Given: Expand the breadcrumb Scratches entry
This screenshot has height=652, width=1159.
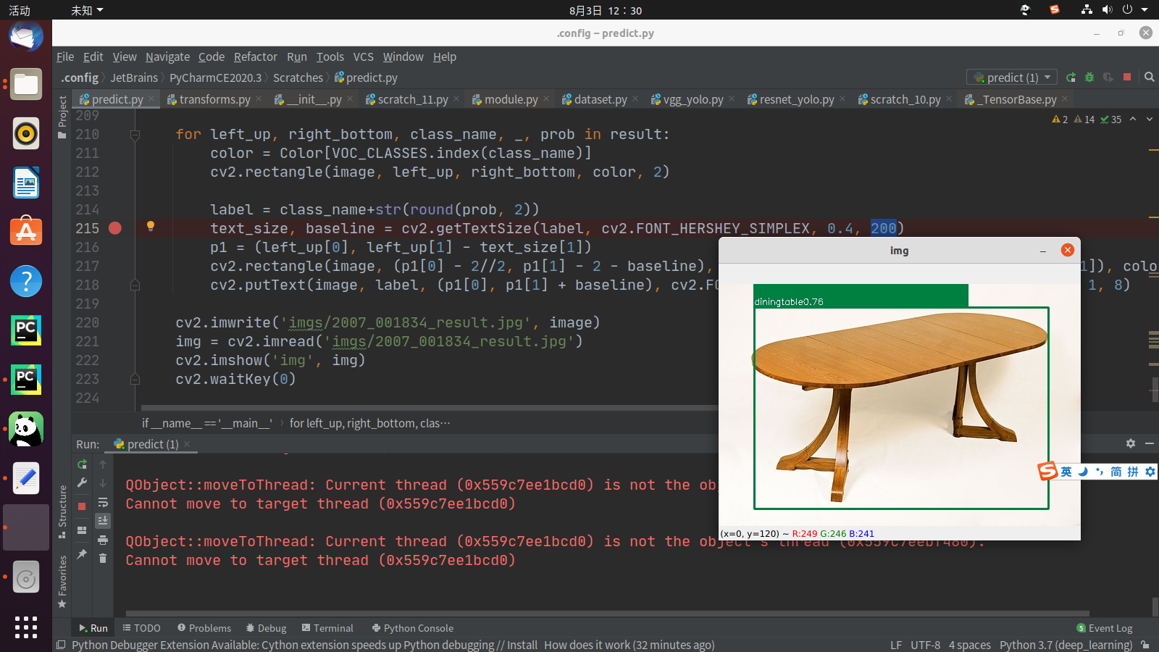Looking at the screenshot, I should 298,78.
